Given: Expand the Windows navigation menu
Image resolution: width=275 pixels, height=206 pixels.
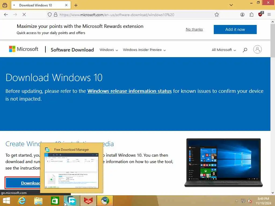Looking at the screenshot, I should click(109, 50).
